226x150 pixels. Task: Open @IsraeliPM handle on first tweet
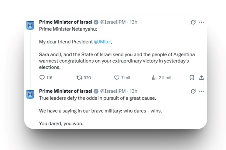(x=113, y=22)
